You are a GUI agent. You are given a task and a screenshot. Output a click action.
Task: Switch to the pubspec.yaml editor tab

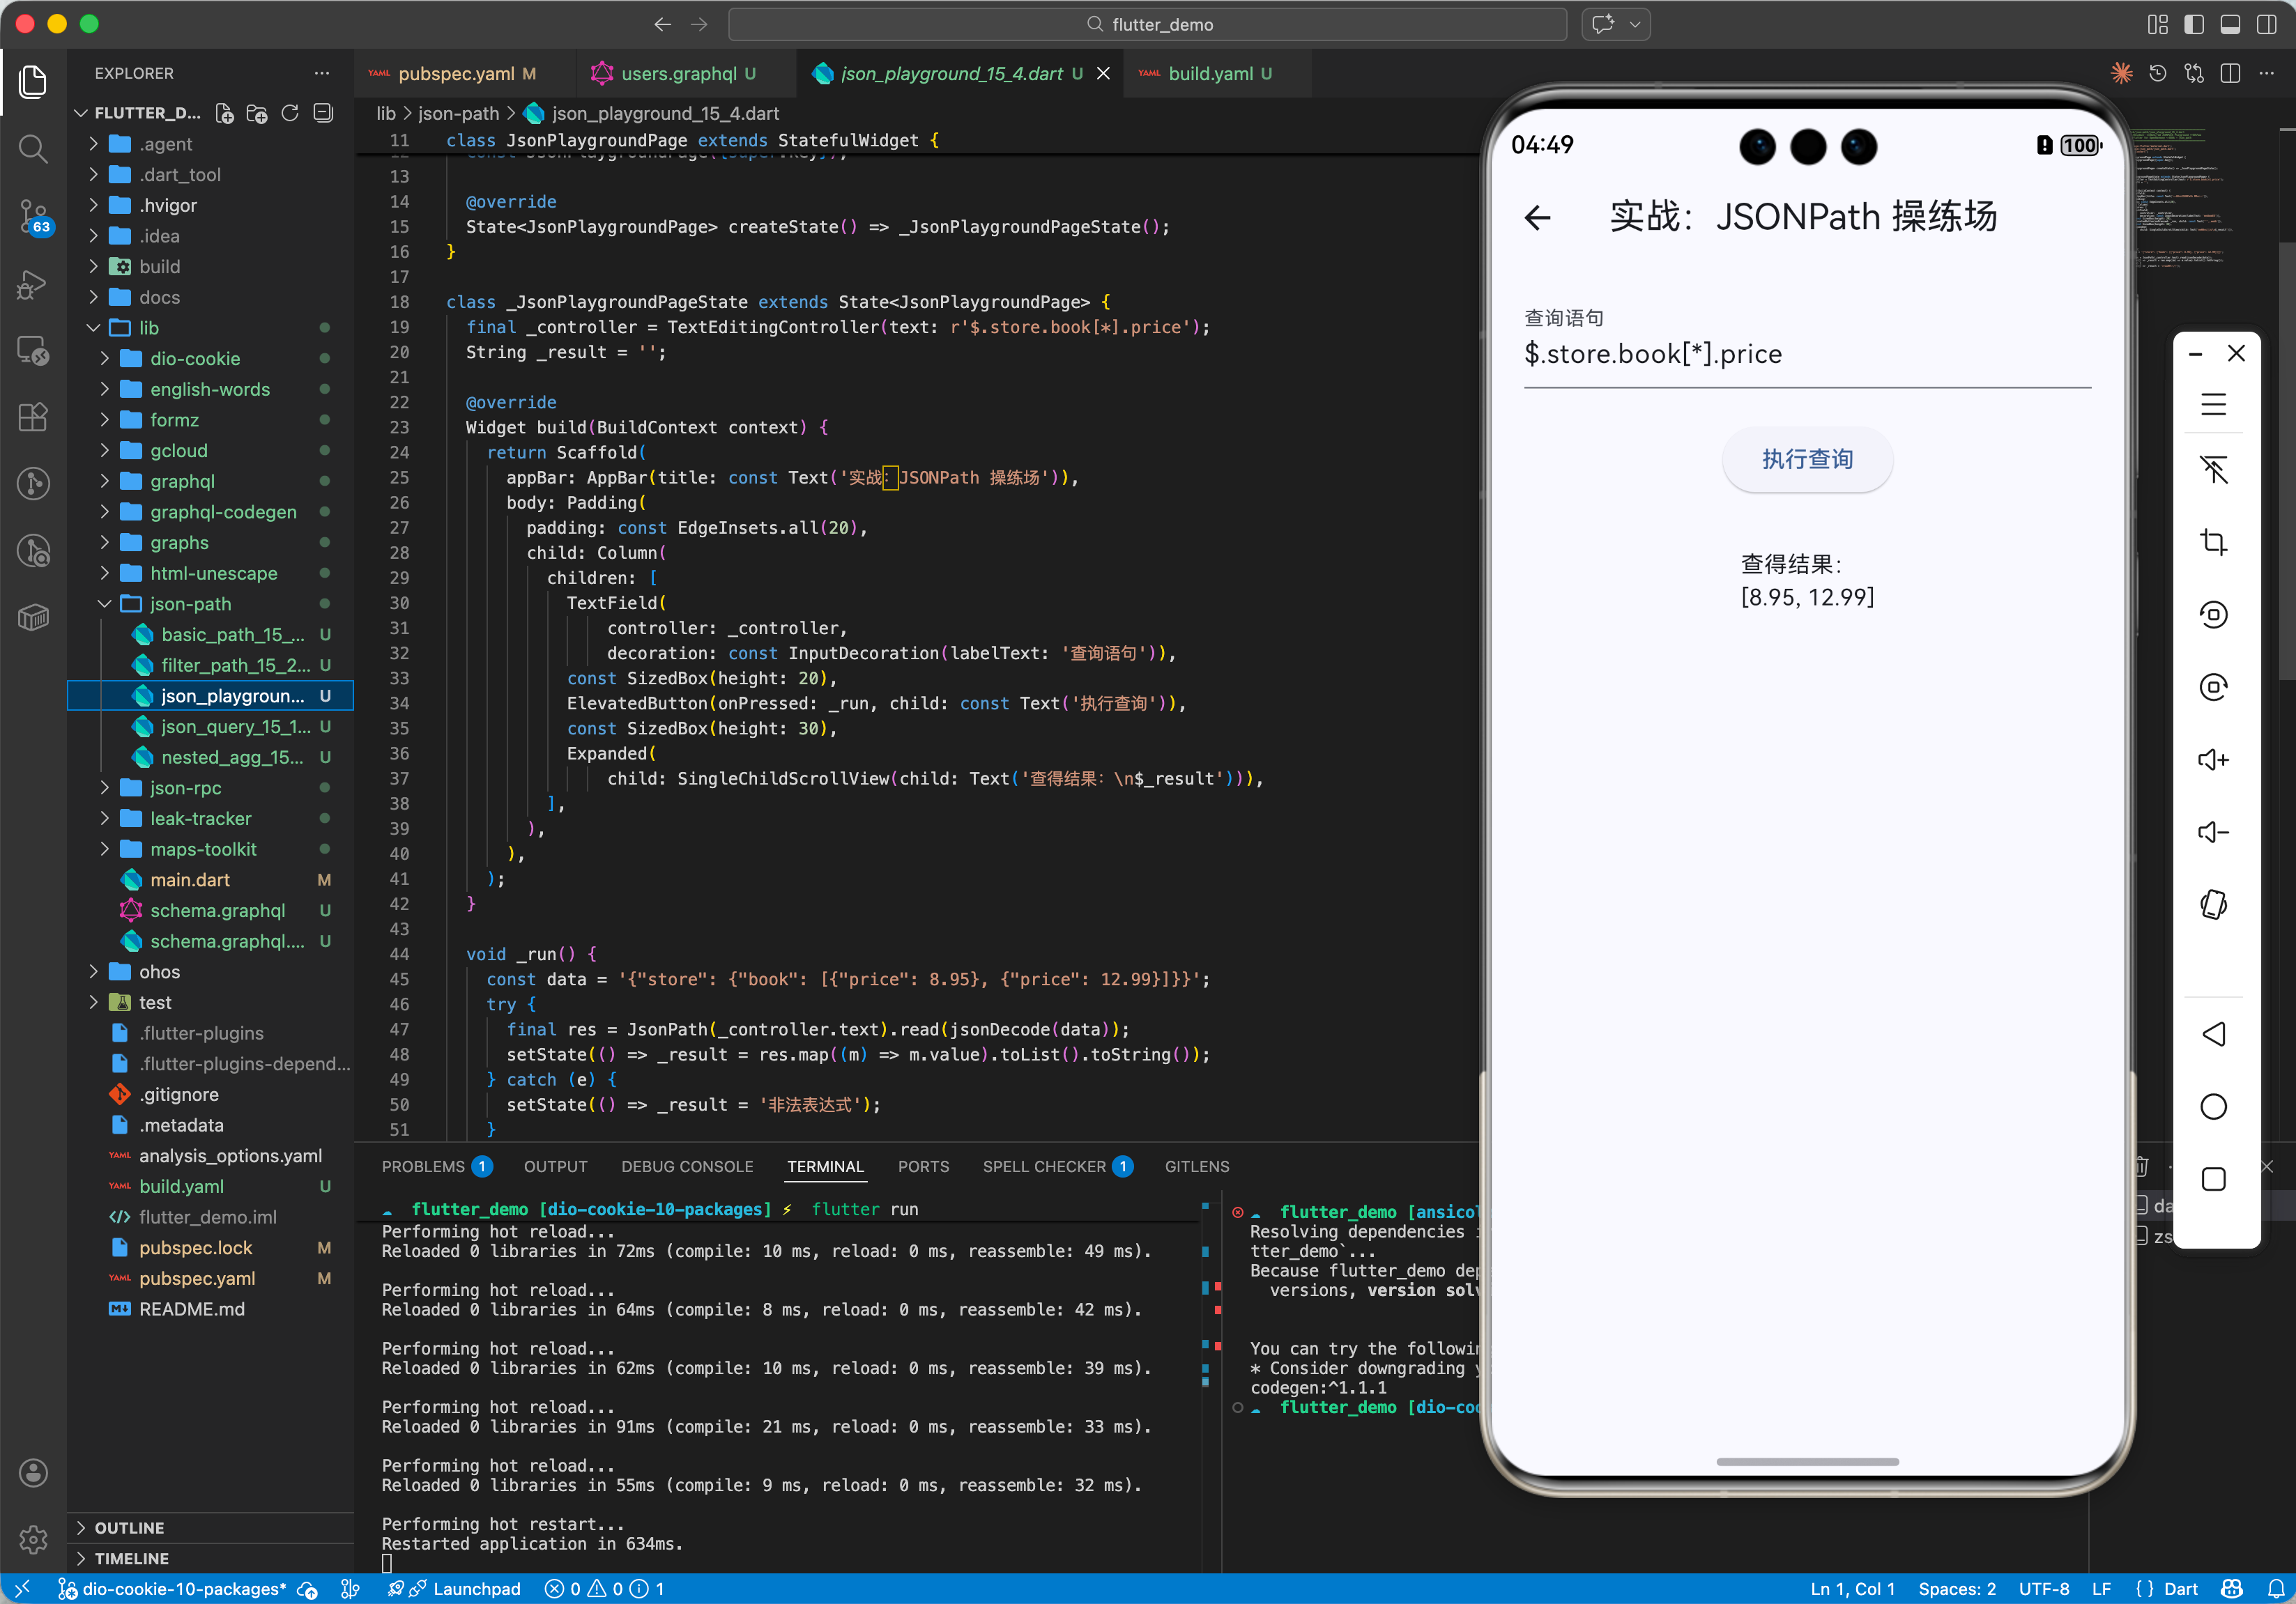coord(456,73)
